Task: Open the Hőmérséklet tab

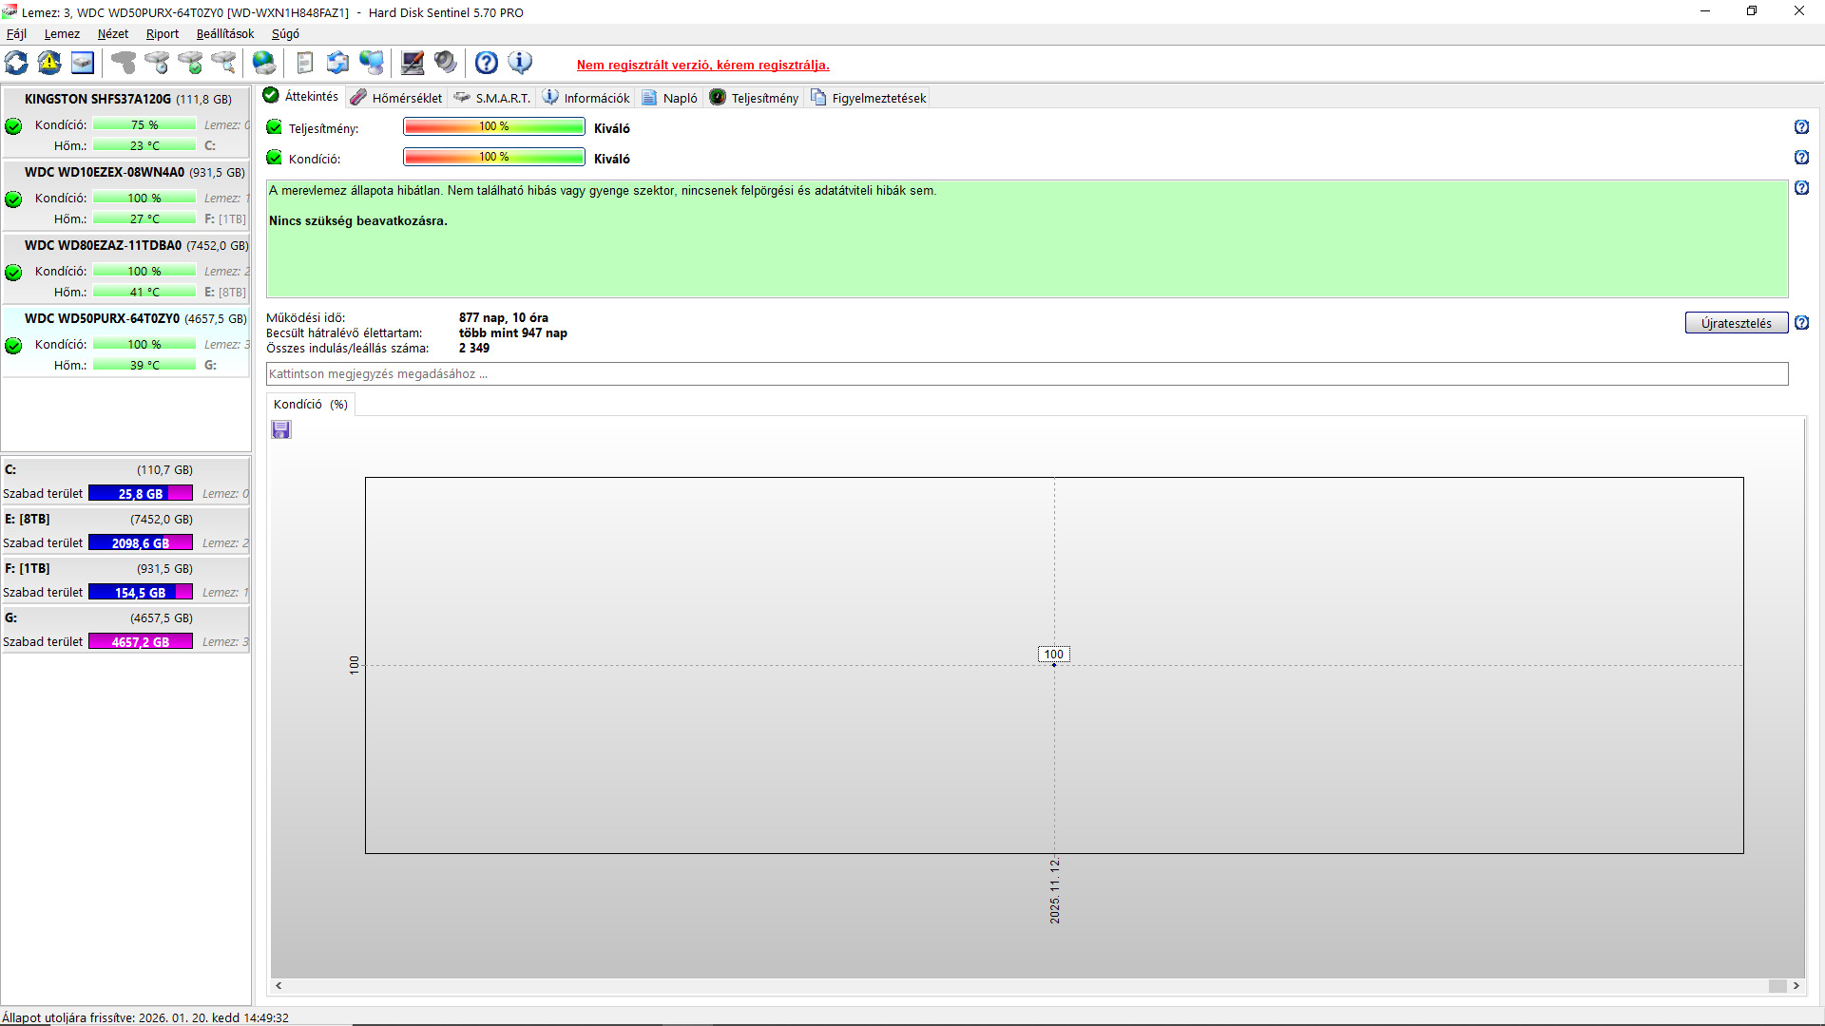Action: pyautogui.click(x=397, y=98)
